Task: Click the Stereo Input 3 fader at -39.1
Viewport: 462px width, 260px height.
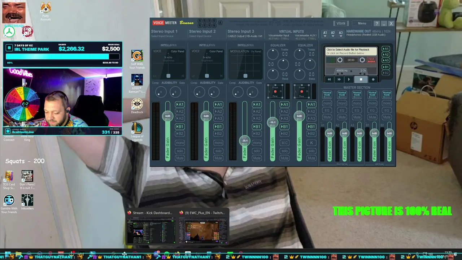Action: (245, 140)
